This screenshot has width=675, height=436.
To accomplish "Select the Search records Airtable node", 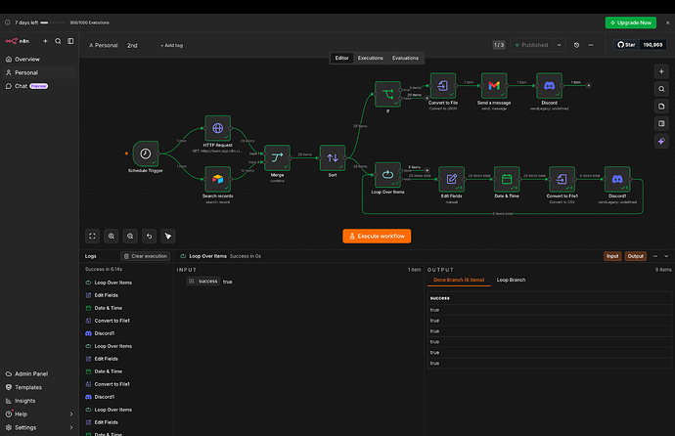I will point(218,179).
